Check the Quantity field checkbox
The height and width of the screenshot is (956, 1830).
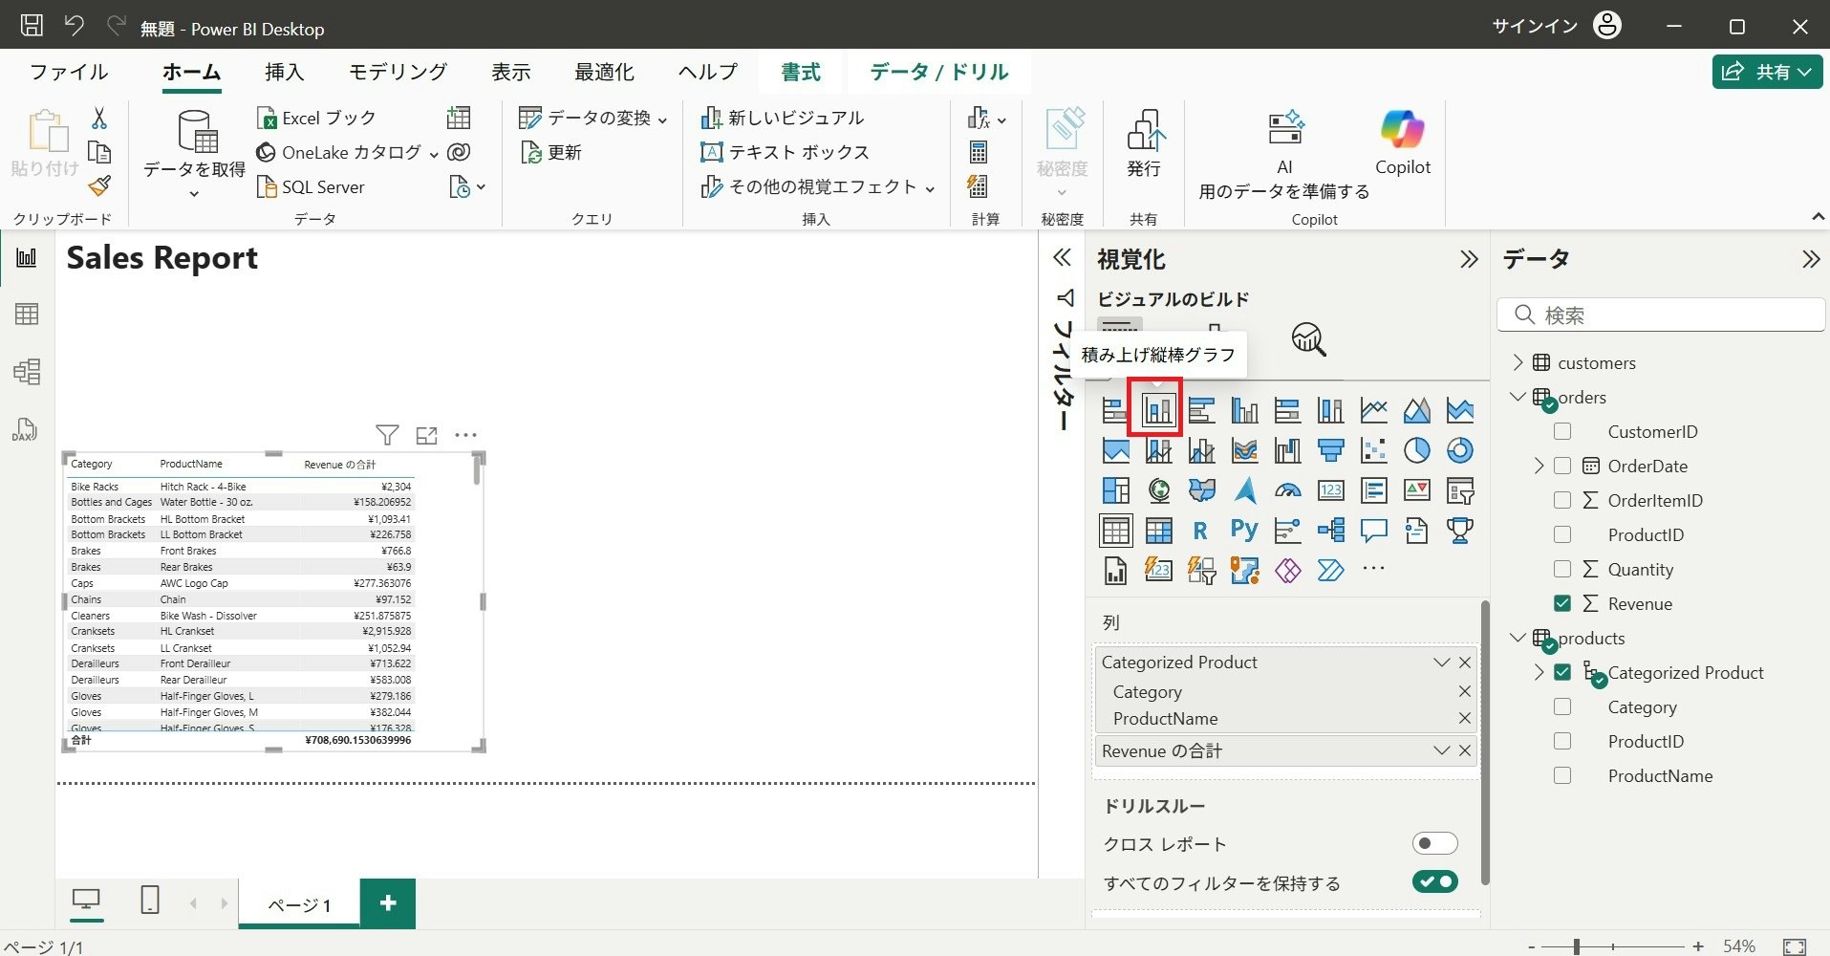coord(1562,570)
